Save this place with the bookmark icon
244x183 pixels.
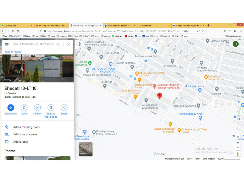point(24,107)
